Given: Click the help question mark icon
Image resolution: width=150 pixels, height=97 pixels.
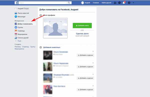Looking at the screenshot, I should pos(129,3).
